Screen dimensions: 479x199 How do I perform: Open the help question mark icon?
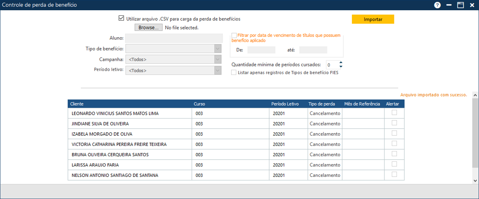437,5
